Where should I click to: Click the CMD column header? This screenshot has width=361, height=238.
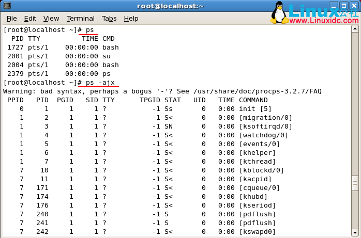point(109,39)
